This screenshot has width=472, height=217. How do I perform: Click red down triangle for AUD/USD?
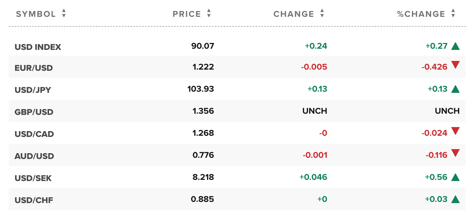tap(455, 153)
